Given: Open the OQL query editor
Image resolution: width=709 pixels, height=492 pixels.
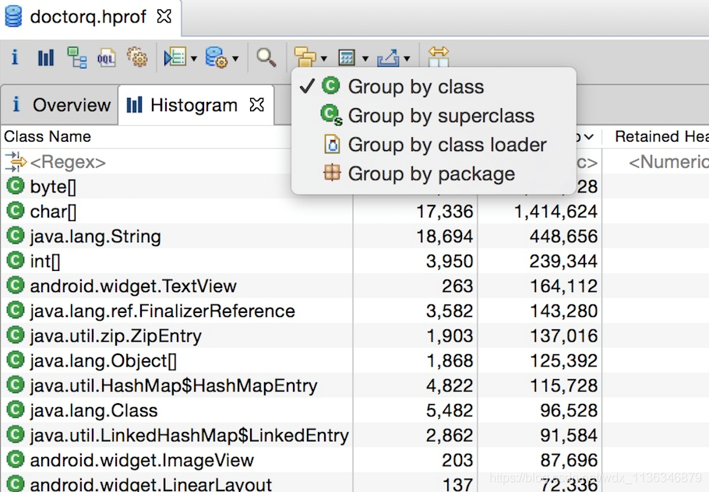Looking at the screenshot, I should tap(107, 57).
